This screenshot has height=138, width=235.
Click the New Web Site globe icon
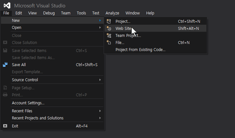point(109,28)
